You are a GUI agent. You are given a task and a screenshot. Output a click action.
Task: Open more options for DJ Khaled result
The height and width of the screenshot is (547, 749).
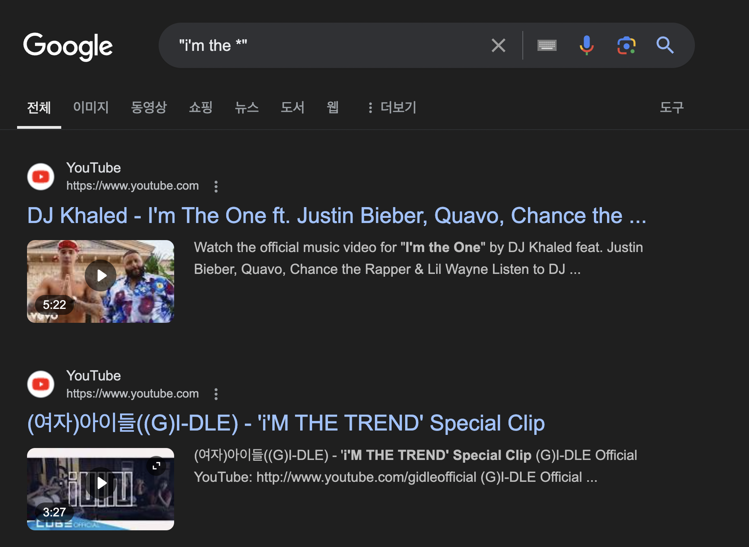click(216, 186)
